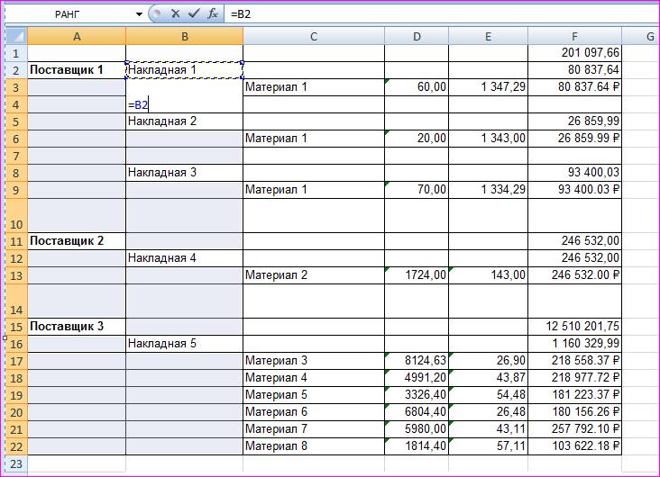The width and height of the screenshot is (660, 477).
Task: Select column F header
Action: tap(574, 37)
